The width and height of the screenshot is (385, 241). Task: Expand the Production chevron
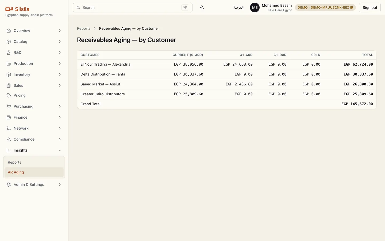coord(60,63)
